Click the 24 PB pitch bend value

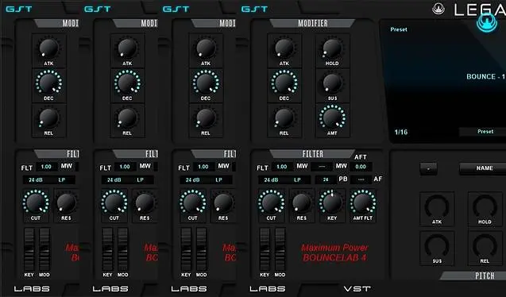pos(326,179)
